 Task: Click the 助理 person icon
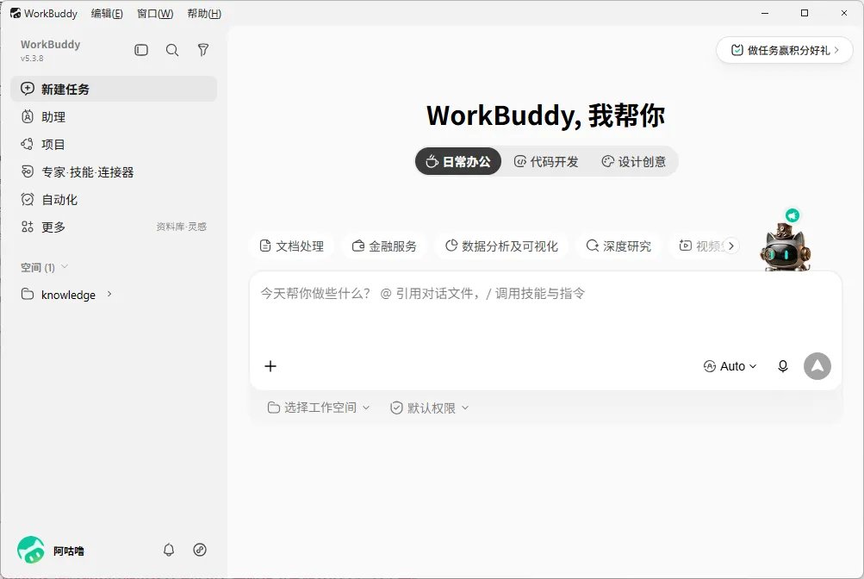[x=27, y=117]
